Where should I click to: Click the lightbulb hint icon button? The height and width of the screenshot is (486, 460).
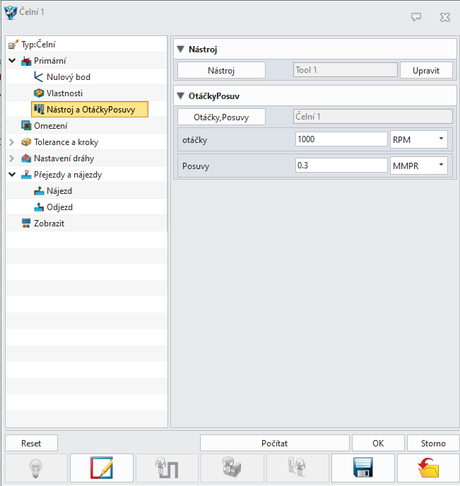coord(36,468)
